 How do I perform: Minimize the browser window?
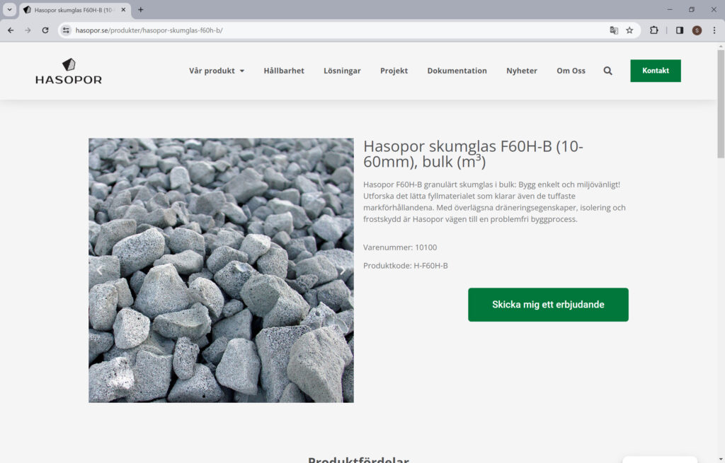pos(670,10)
